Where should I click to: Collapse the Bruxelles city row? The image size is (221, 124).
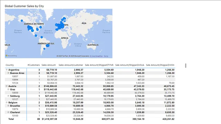click(8, 106)
